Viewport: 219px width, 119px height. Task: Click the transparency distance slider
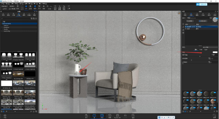coord(200,56)
